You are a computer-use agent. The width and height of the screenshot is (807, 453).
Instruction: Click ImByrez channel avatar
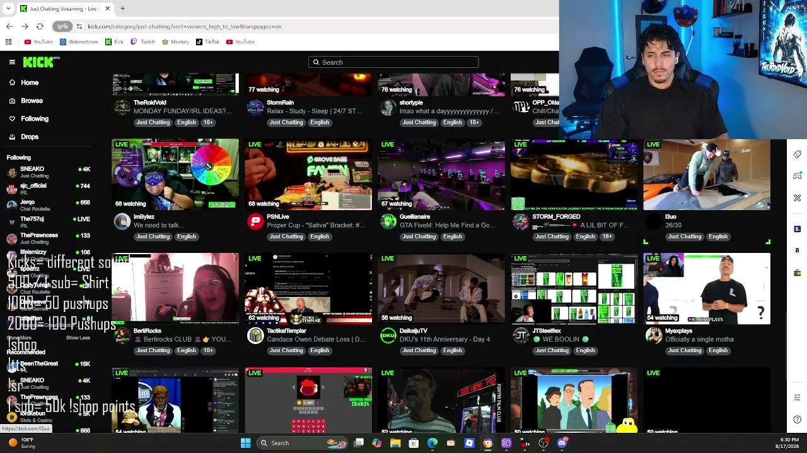pos(122,221)
